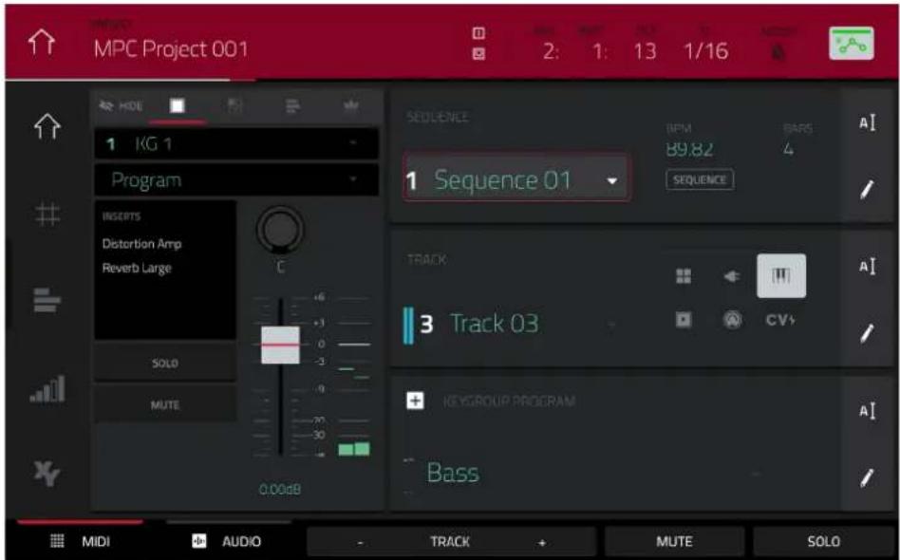The height and width of the screenshot is (560, 900).
Task: Select the MIDI tab at the bottom
Action: [81, 542]
